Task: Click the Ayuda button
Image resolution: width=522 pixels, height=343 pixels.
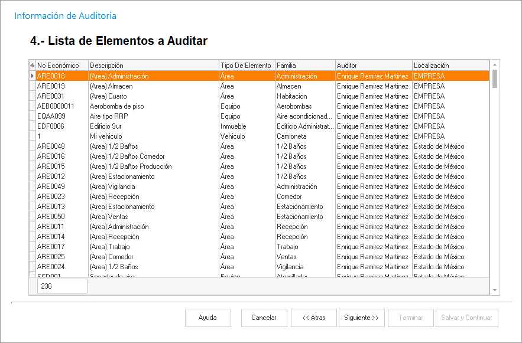Action: click(207, 318)
